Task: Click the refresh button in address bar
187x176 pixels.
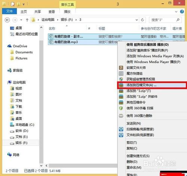Action: [142, 20]
